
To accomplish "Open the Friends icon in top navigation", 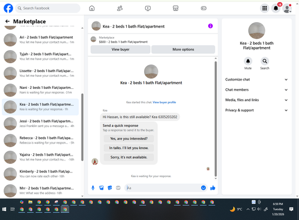I will 120,8.
